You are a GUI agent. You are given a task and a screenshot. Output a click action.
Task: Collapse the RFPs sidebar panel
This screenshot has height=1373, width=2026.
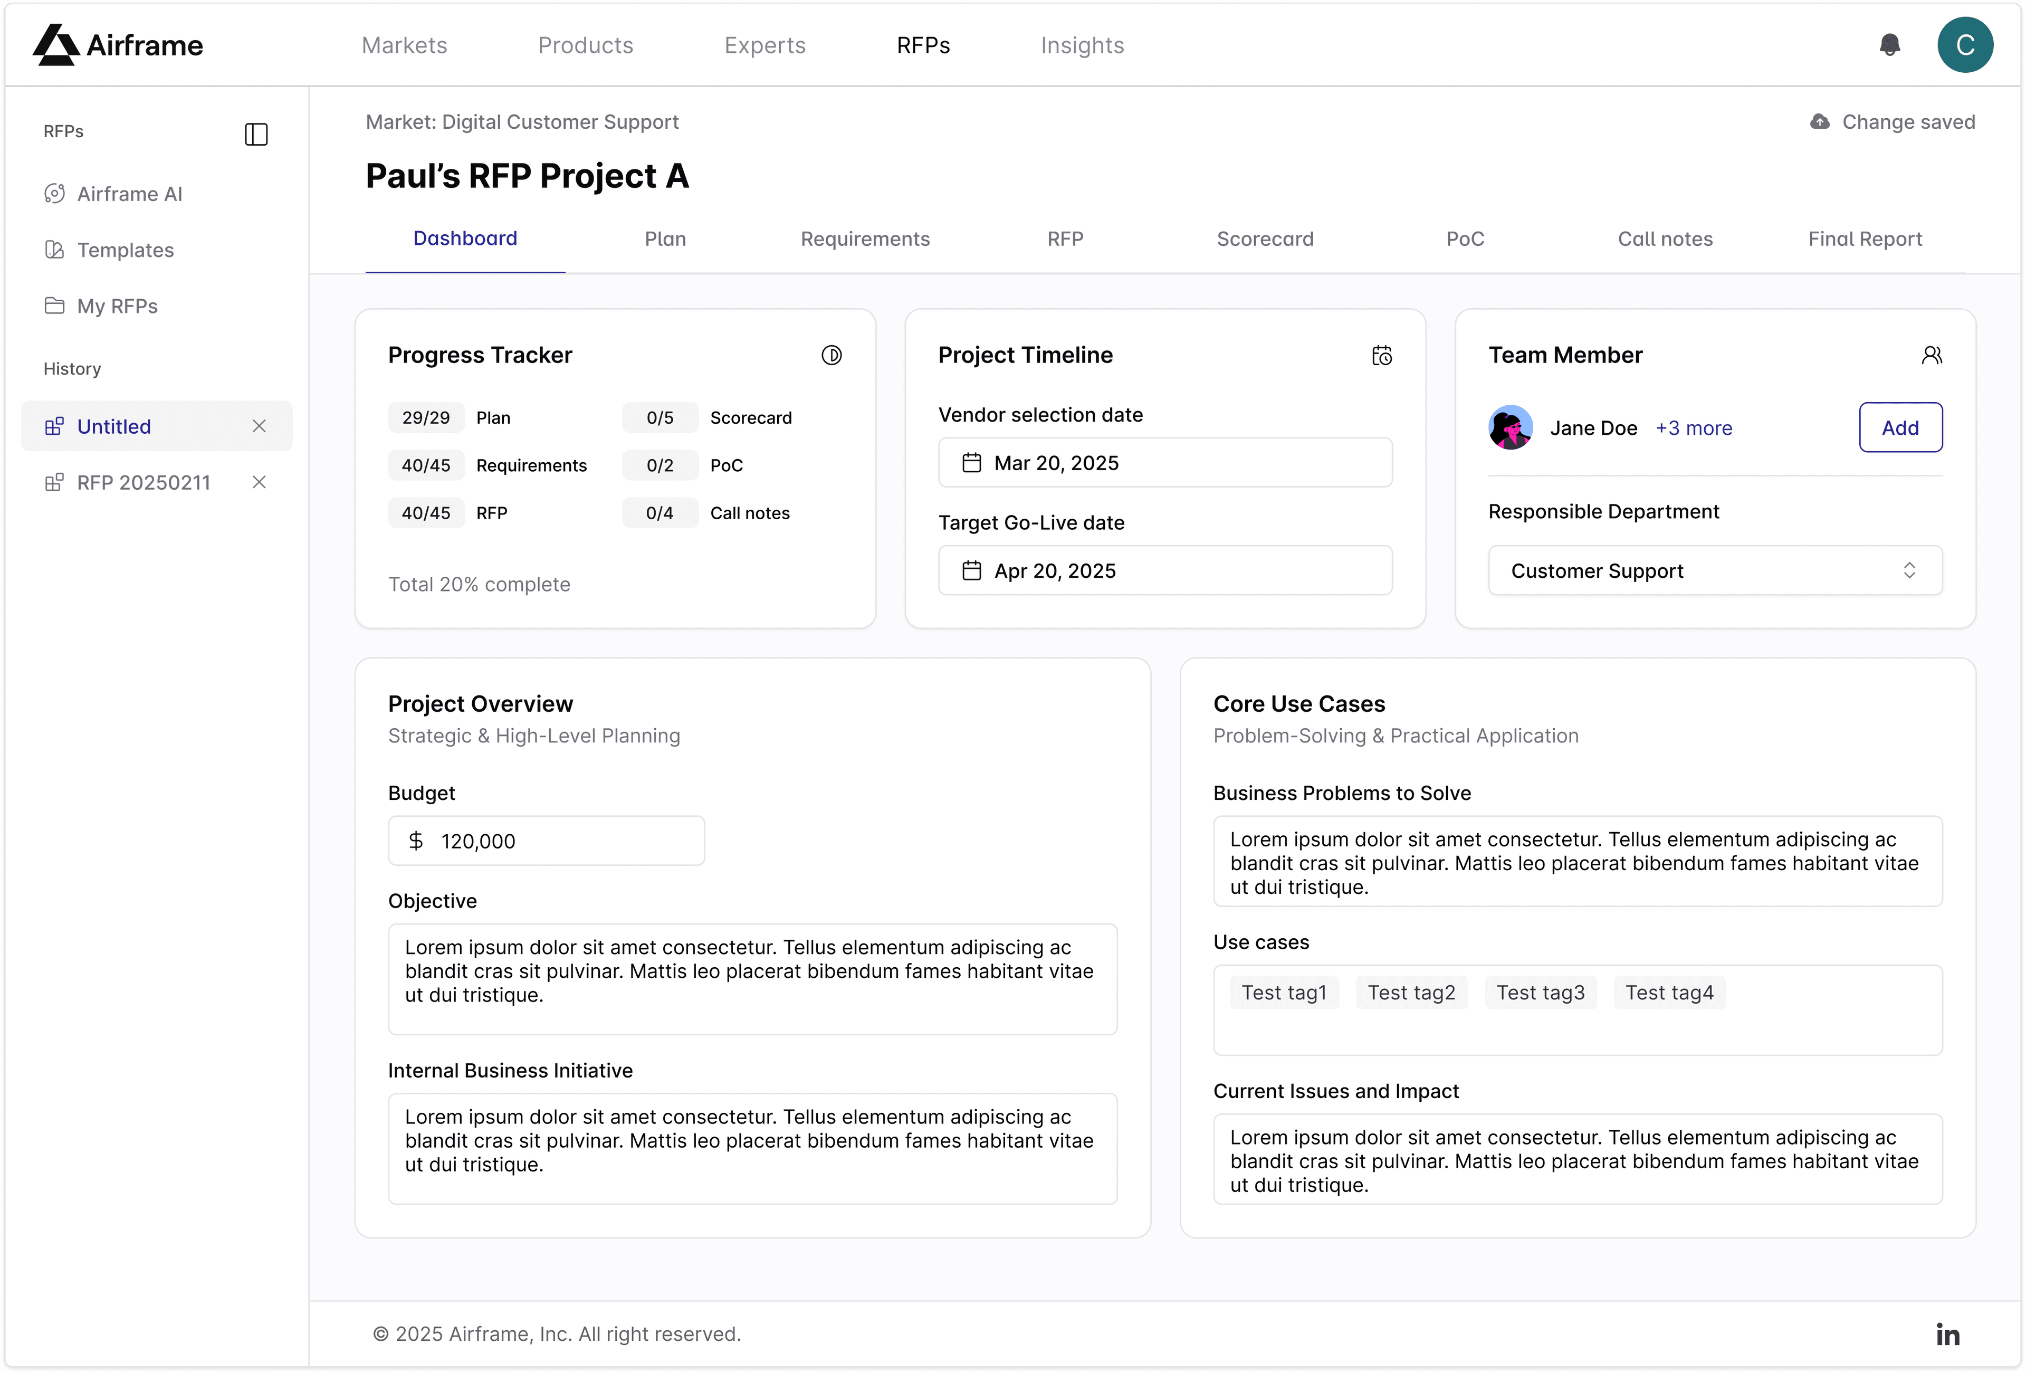pyautogui.click(x=256, y=134)
